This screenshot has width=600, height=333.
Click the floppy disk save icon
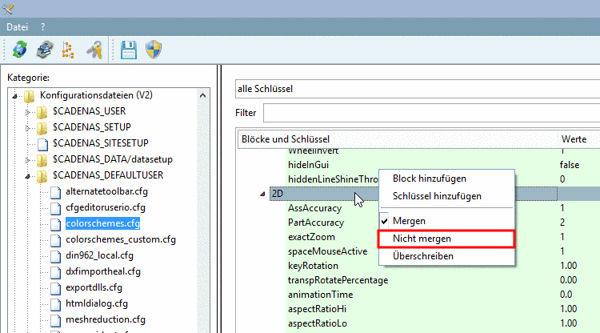(129, 50)
